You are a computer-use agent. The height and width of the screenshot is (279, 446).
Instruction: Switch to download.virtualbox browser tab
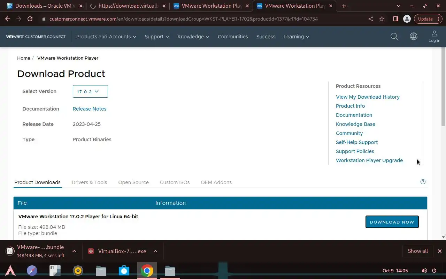click(x=128, y=6)
